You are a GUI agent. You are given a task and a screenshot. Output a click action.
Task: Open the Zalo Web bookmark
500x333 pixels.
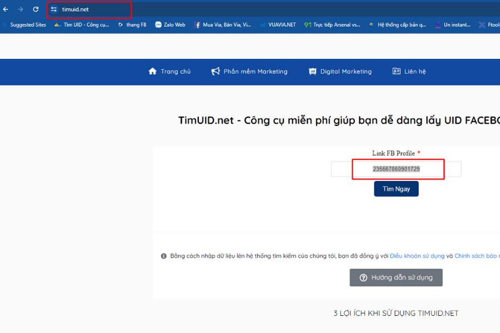(170, 25)
